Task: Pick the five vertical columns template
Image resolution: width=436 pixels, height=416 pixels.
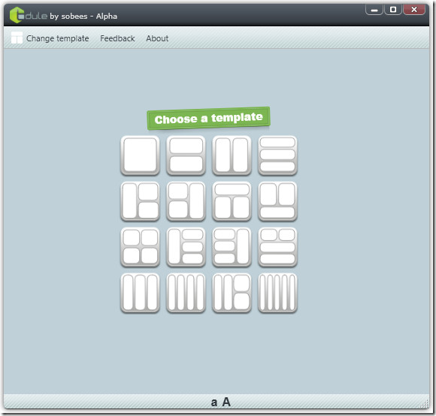Action: pos(277,292)
